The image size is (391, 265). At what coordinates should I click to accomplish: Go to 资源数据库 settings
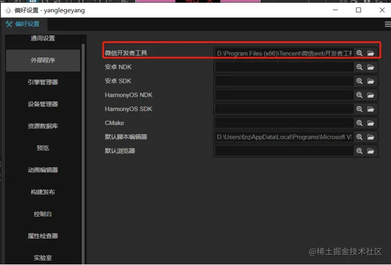coord(43,126)
